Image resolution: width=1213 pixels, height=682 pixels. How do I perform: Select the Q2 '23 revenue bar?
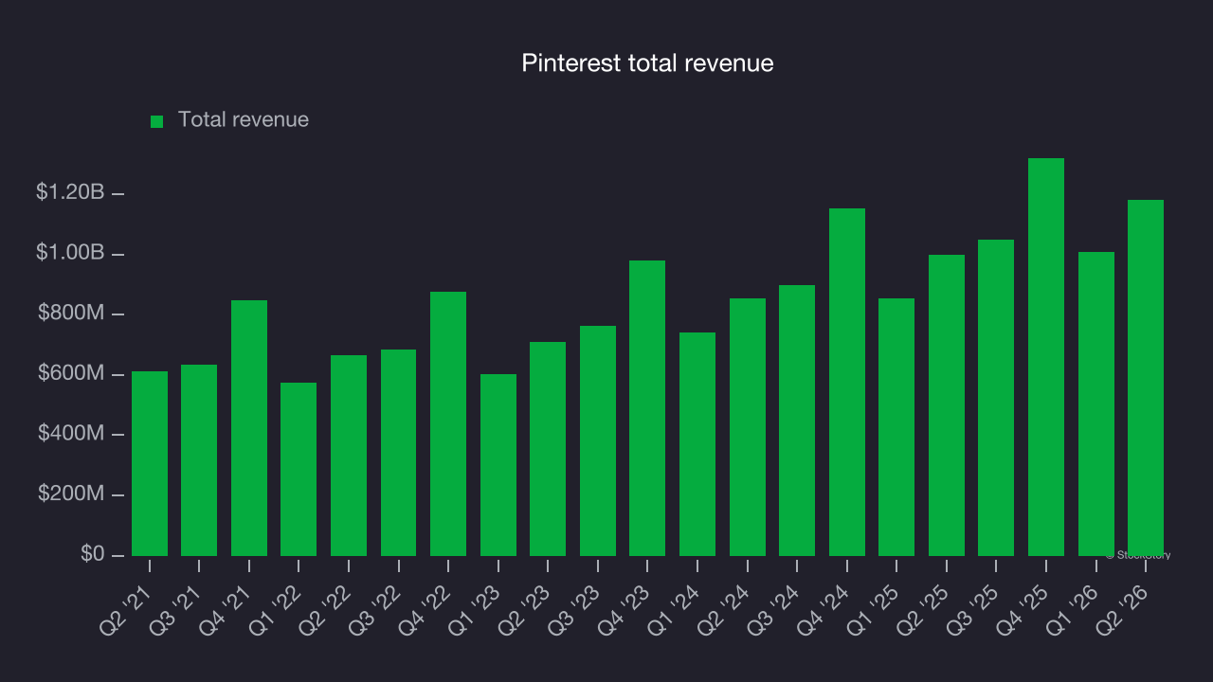point(548,449)
